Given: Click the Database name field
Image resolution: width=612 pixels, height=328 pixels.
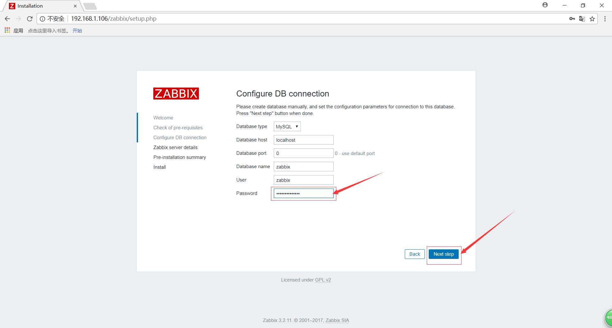Looking at the screenshot, I should tap(304, 167).
